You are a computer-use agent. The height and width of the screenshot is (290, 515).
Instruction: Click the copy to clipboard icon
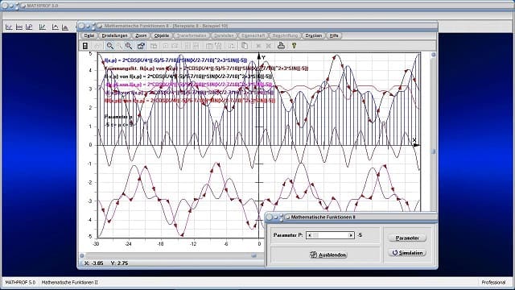coord(245,46)
